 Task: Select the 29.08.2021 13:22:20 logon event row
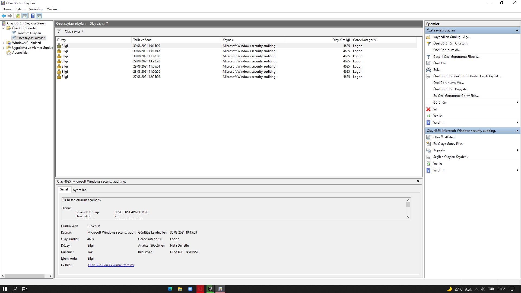click(147, 61)
